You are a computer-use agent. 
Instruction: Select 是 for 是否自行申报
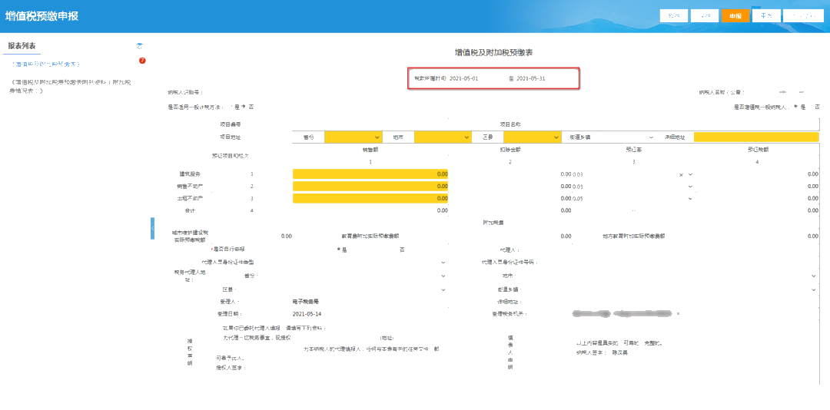tap(341, 249)
